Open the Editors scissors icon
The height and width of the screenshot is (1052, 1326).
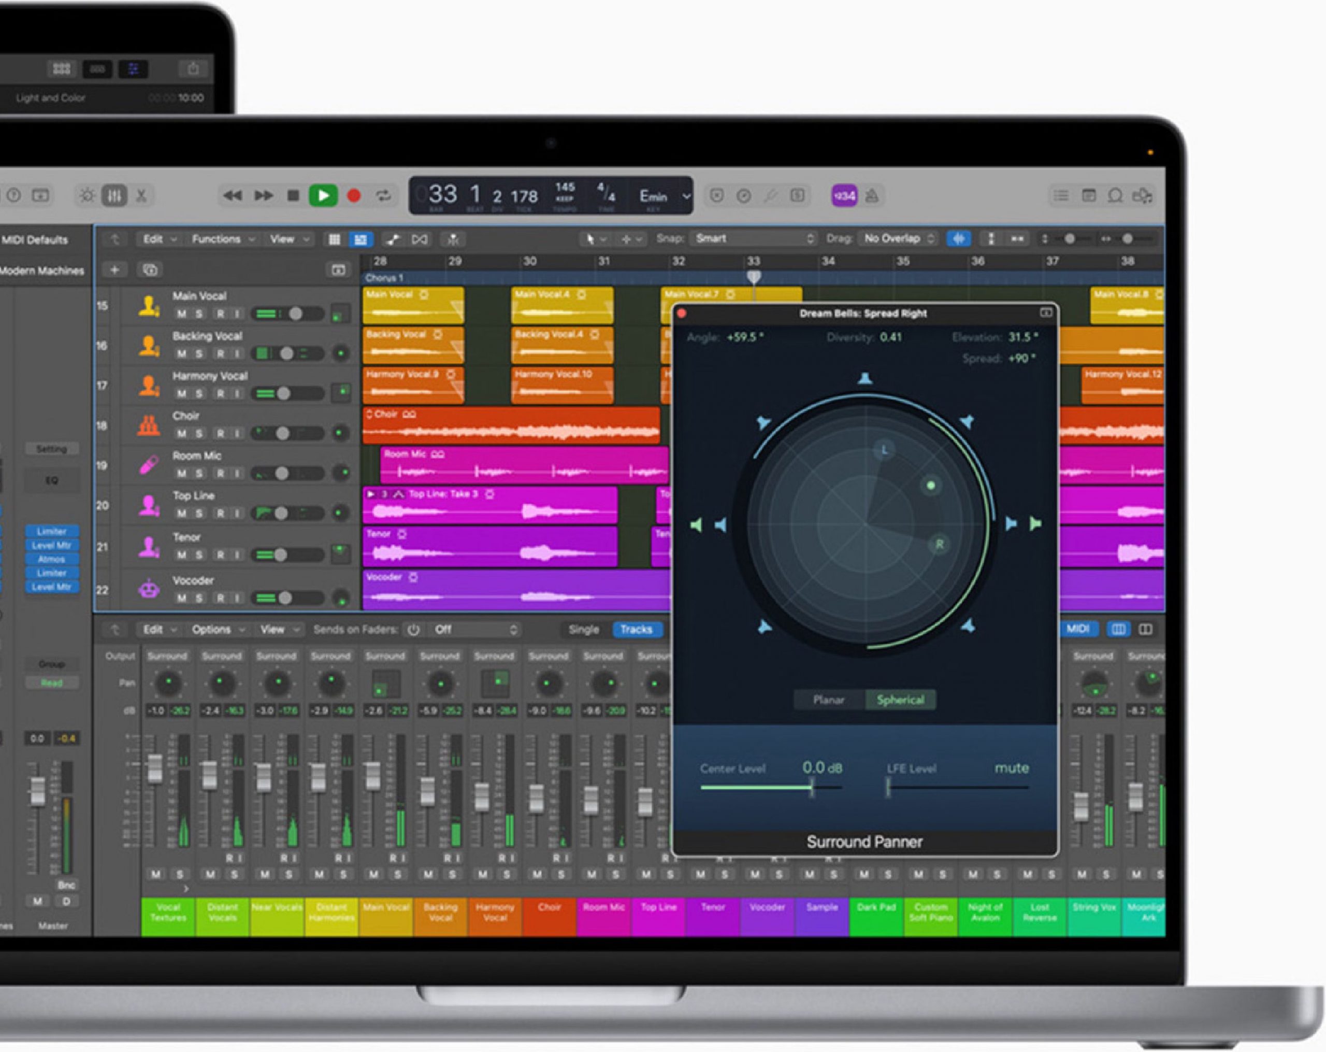coord(141,196)
